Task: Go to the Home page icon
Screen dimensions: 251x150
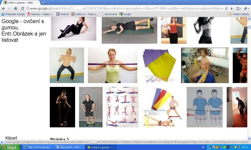Action: 16,9
